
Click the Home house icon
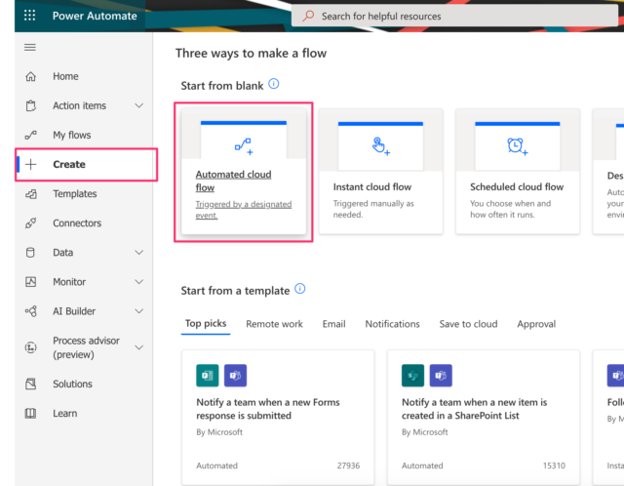[x=30, y=76]
